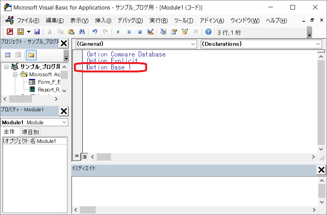
Task: Open the 実行(R) menu
Action: 159,21
